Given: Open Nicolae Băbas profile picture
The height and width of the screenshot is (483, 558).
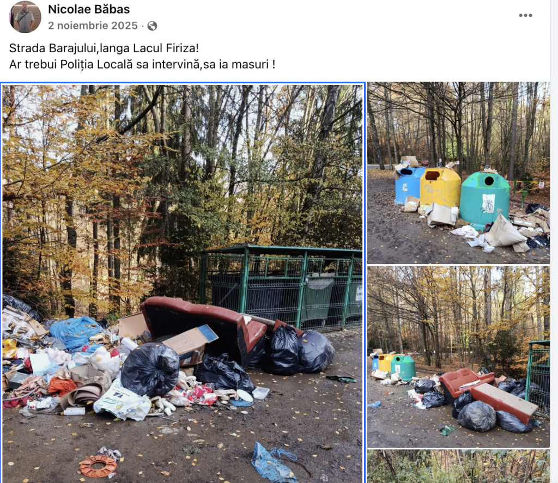Looking at the screenshot, I should point(25,17).
